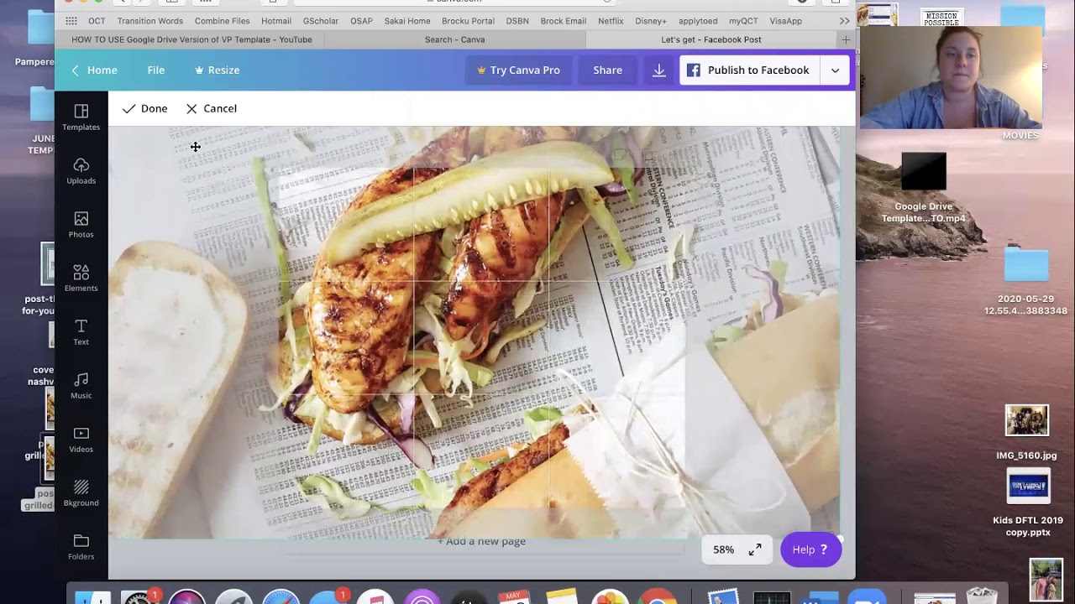Open the 58% zoom level control
Viewport: 1075px width, 604px height.
[x=723, y=549]
